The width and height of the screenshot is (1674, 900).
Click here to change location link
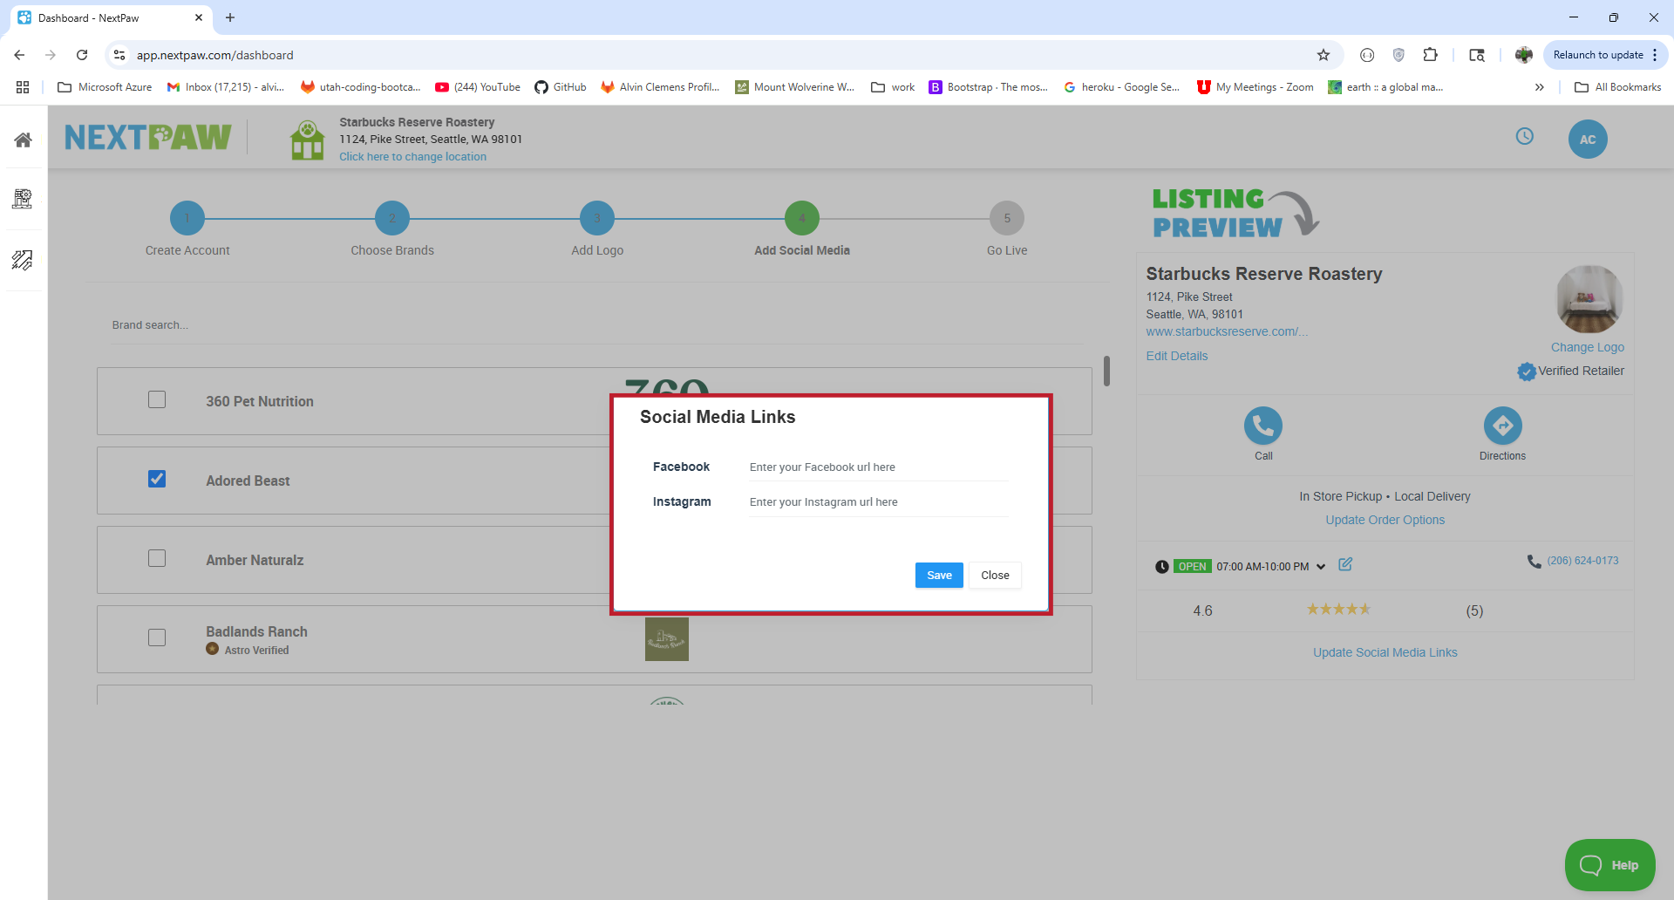tap(412, 157)
